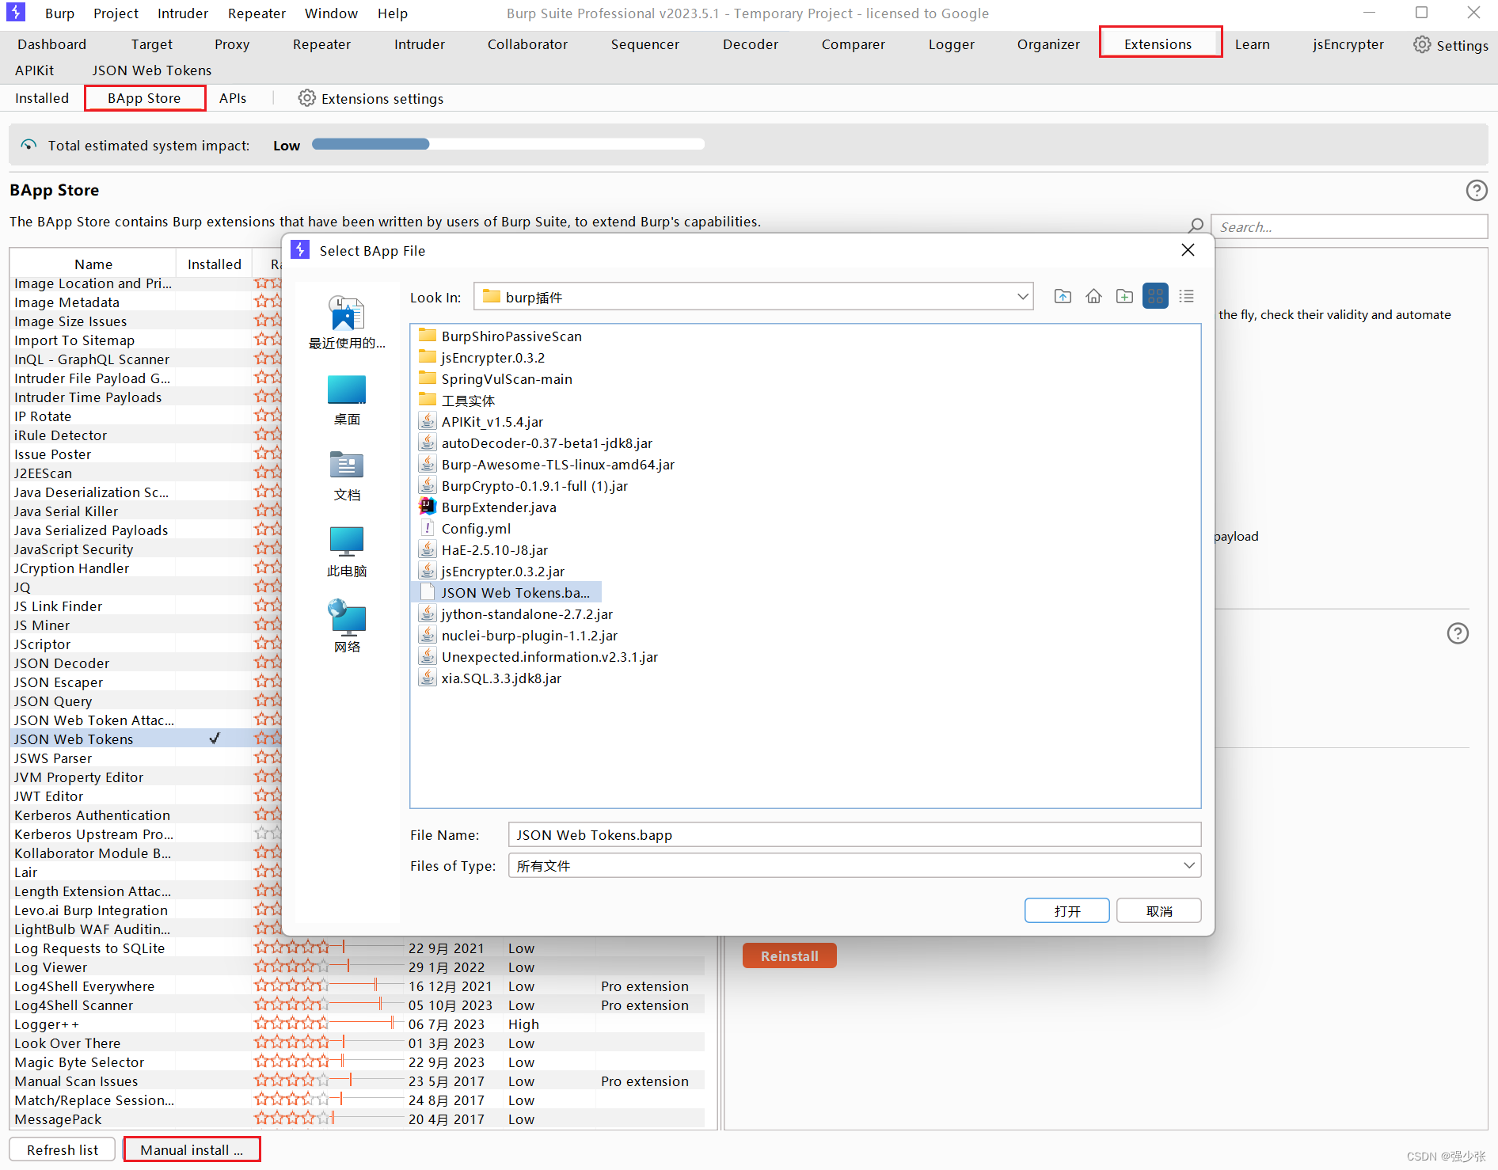Select BurpExtender.java file
The width and height of the screenshot is (1498, 1170).
point(488,507)
